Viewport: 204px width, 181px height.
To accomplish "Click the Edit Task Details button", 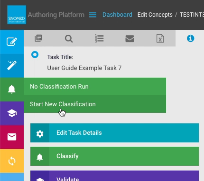I will [x=114, y=133].
